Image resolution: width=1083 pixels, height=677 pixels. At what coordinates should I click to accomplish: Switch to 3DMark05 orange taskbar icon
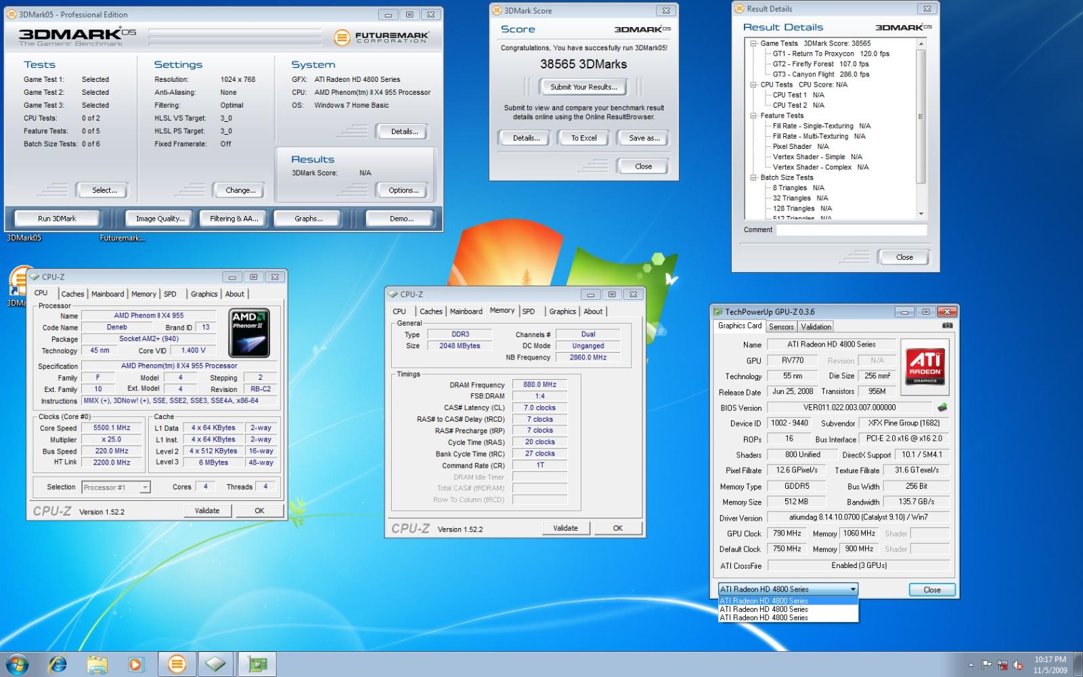click(177, 664)
